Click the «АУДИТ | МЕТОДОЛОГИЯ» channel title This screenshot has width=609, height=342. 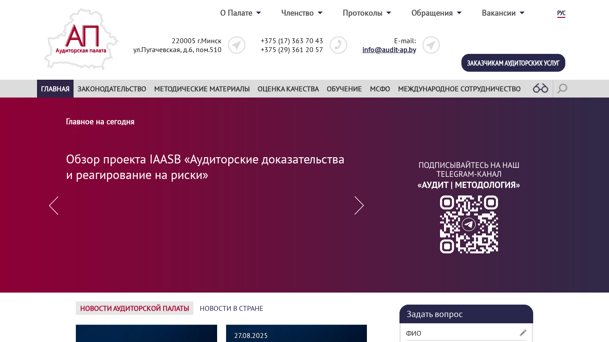point(469,185)
